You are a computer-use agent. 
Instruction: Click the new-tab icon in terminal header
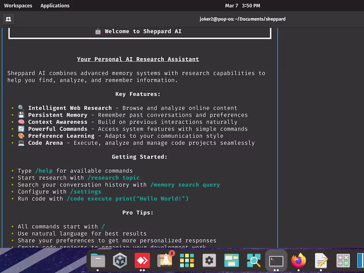point(8,19)
